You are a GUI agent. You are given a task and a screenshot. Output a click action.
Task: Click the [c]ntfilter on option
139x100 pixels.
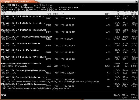point(9,7)
